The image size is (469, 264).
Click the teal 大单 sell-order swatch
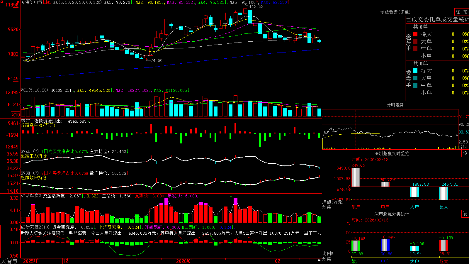(x=415, y=78)
